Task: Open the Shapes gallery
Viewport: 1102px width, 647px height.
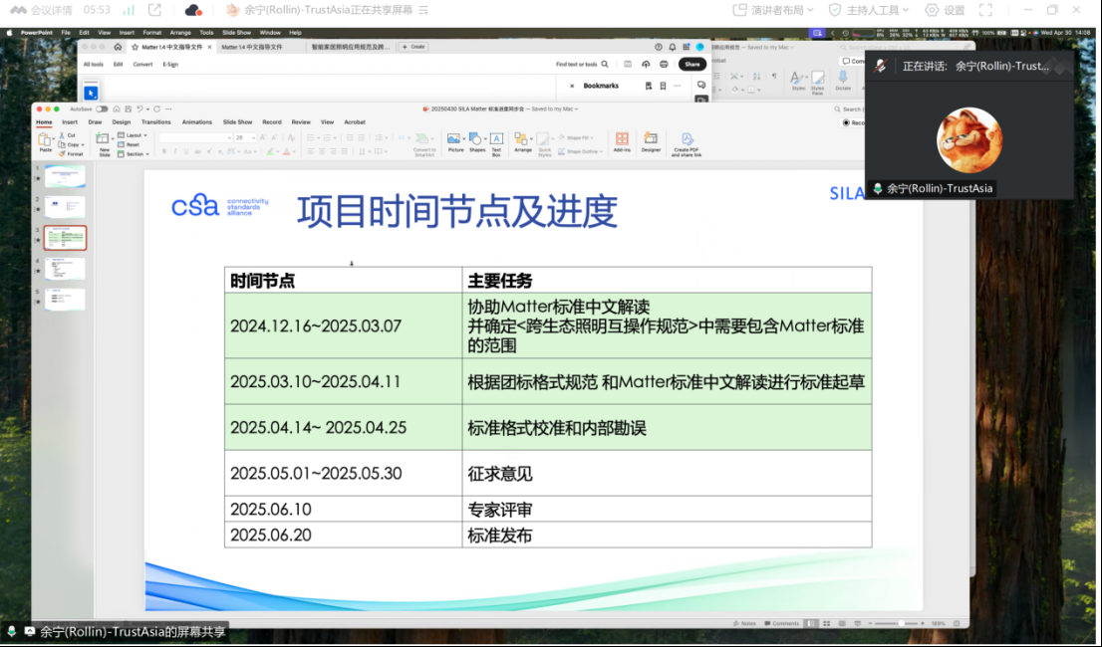Action: (476, 139)
